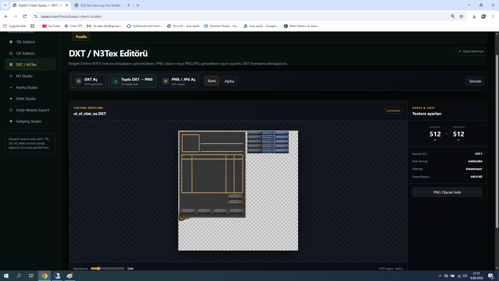Viewport: 499px width, 281px height.
Task: Click the N3 Studio diamond icon
Action: [11, 76]
